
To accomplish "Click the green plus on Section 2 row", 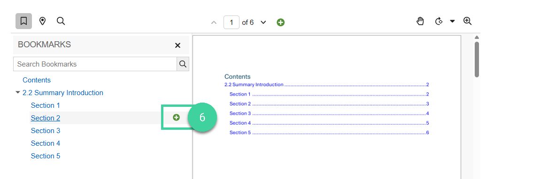I will tap(177, 118).
